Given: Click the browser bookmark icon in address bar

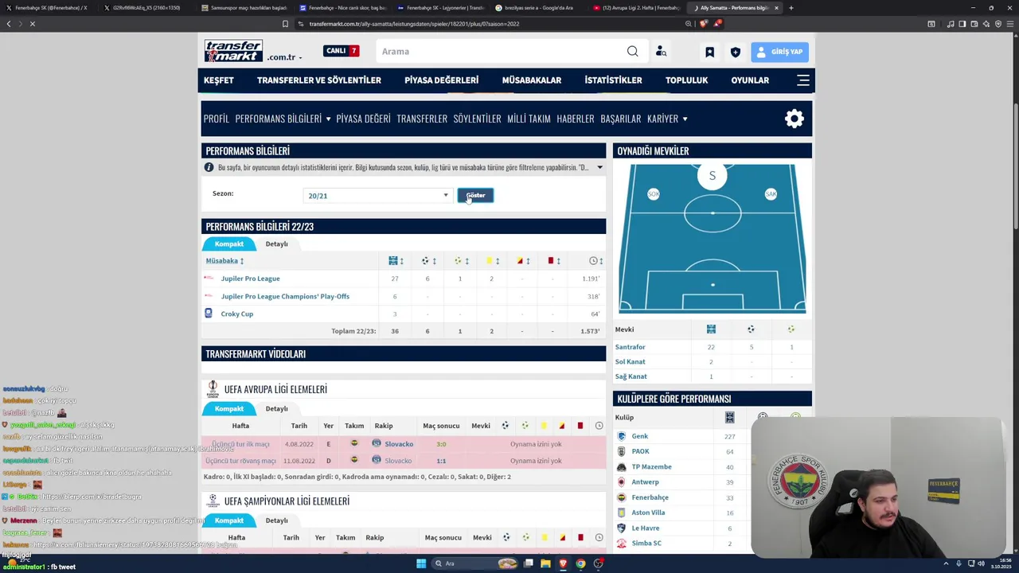Looking at the screenshot, I should pos(285,24).
